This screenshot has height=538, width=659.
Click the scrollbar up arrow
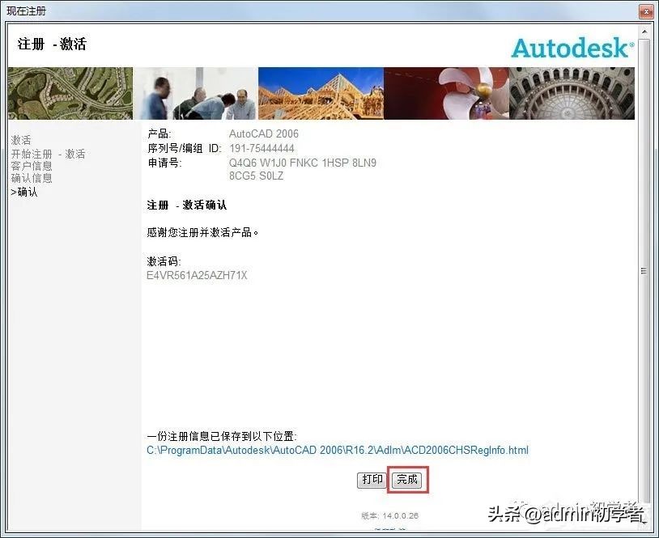click(x=645, y=33)
